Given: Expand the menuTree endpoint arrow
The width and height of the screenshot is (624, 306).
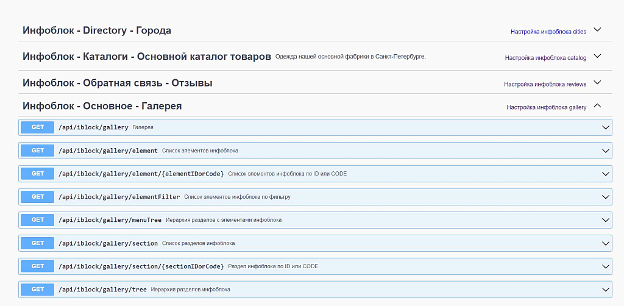Looking at the screenshot, I should [606, 220].
